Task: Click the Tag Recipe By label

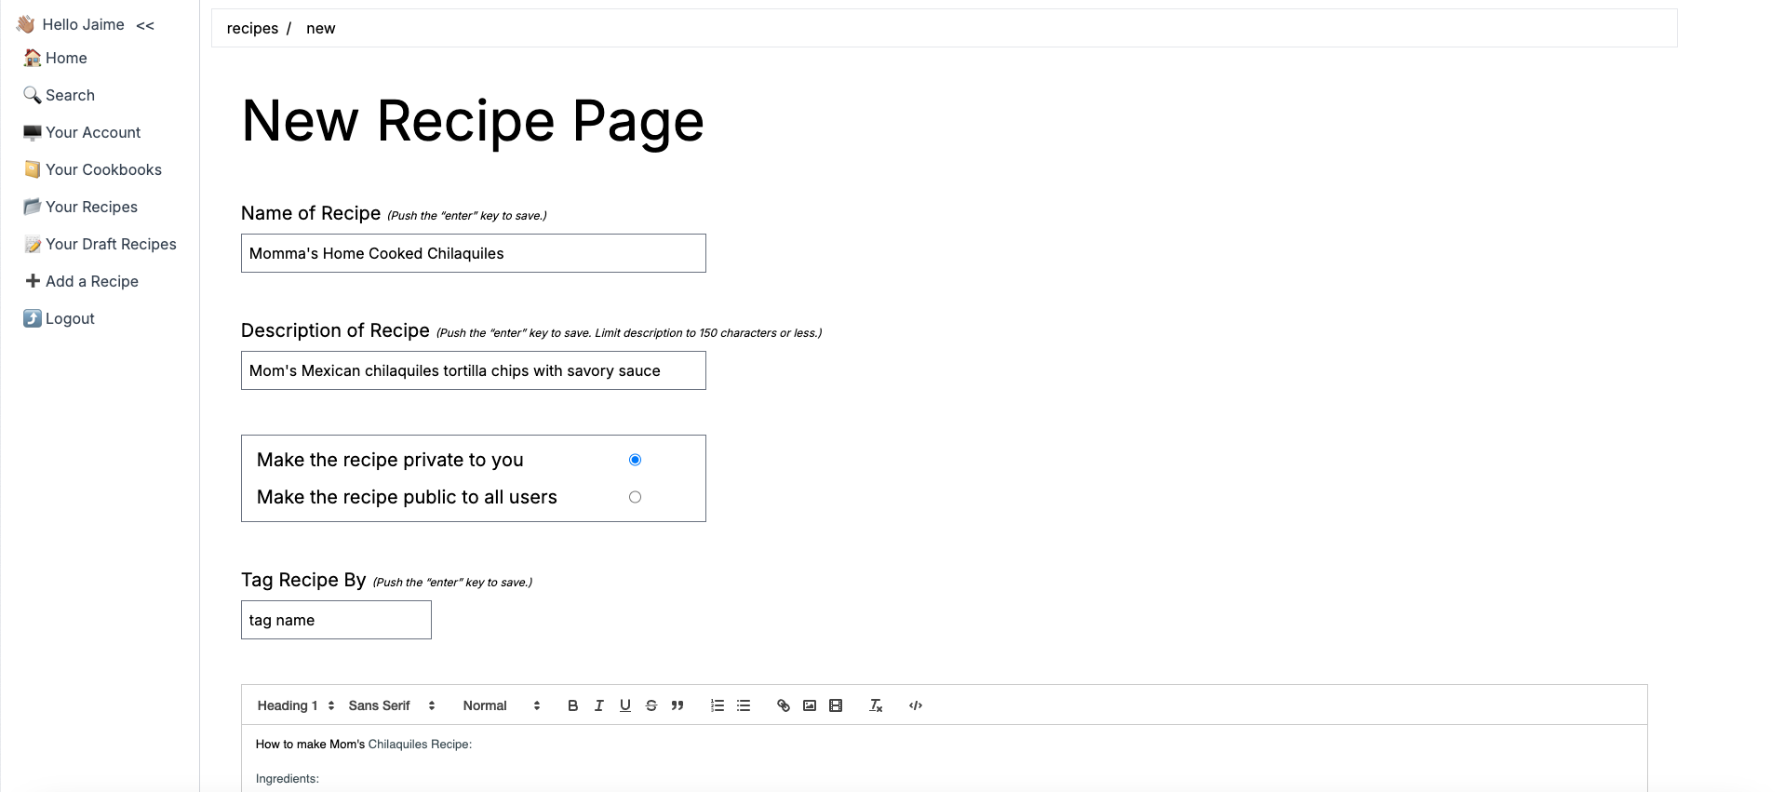Action: tap(303, 580)
